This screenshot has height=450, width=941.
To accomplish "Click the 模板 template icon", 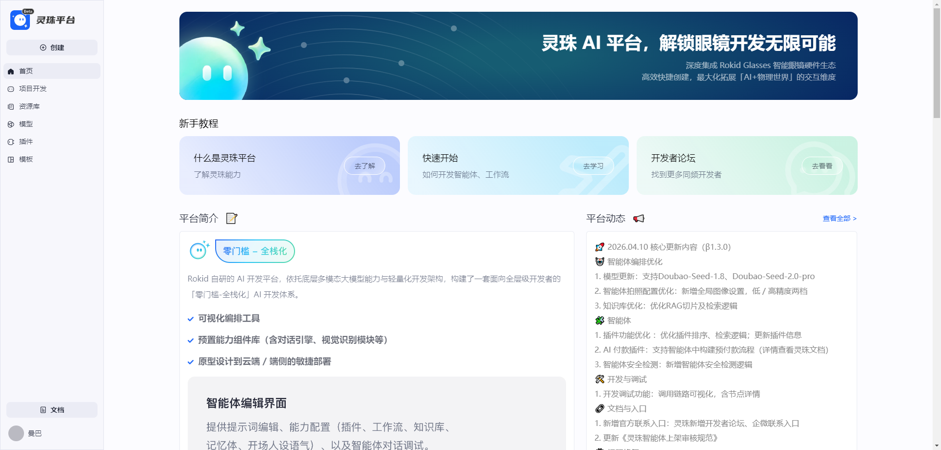I will click(x=11, y=160).
